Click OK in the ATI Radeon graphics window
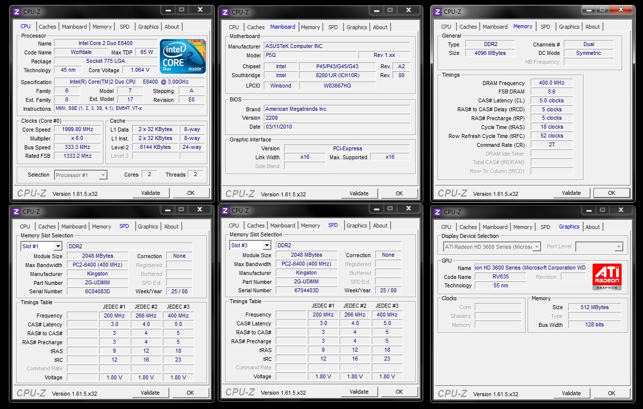This screenshot has width=643, height=409. [611, 393]
